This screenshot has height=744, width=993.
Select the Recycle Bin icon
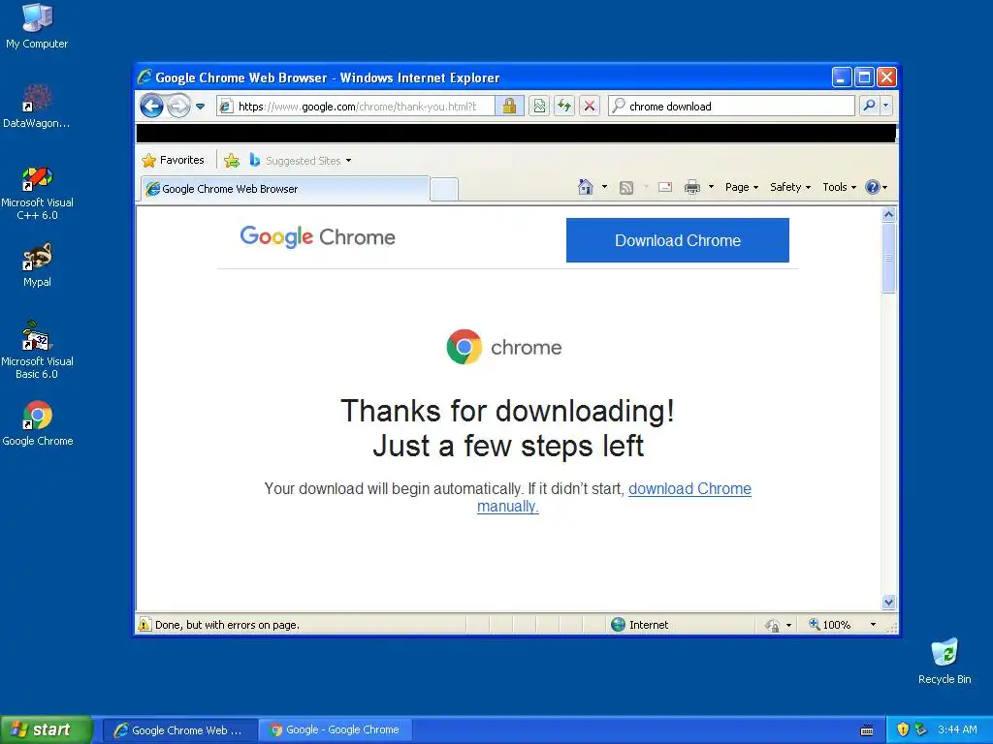(945, 661)
